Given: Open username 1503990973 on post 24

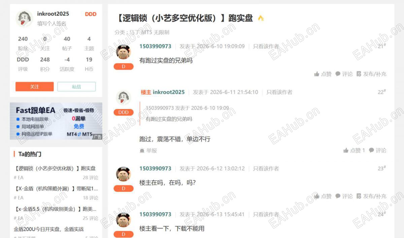Looking at the screenshot, I should (155, 214).
